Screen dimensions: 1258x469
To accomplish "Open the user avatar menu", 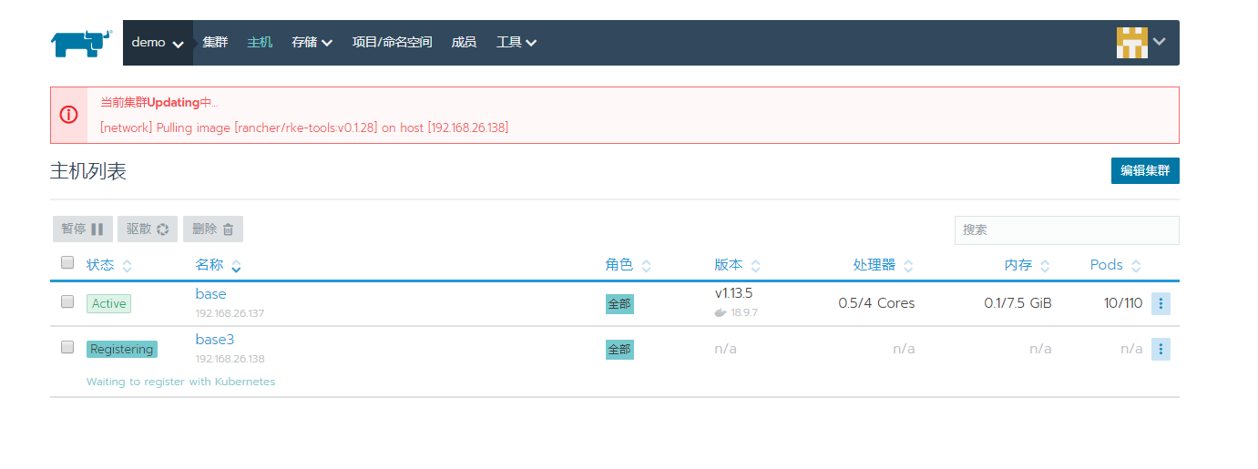I will [x=1141, y=42].
